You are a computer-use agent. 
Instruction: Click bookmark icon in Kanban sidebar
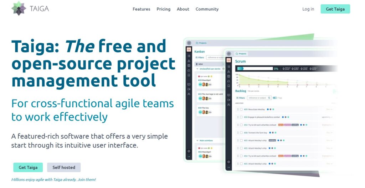(x=189, y=75)
